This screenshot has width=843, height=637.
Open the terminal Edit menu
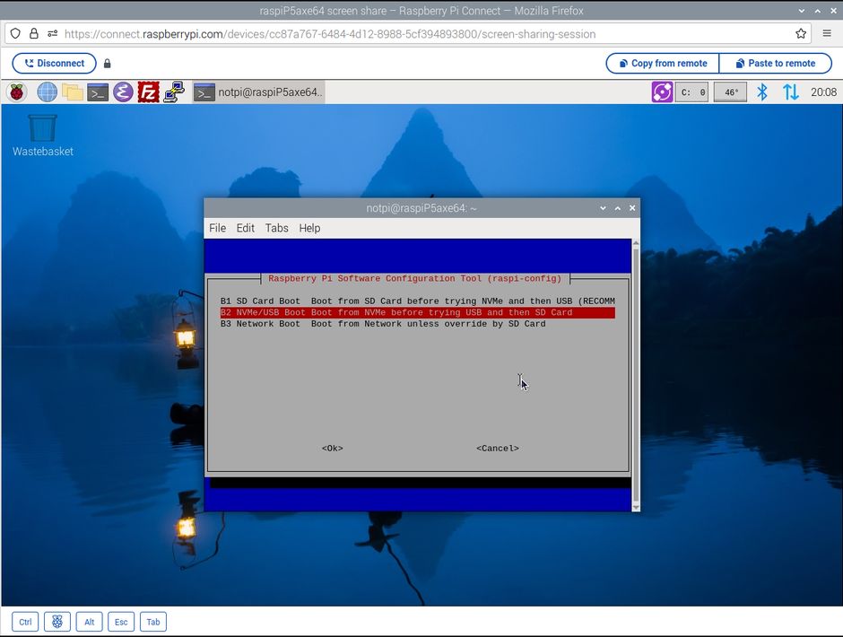click(x=245, y=228)
